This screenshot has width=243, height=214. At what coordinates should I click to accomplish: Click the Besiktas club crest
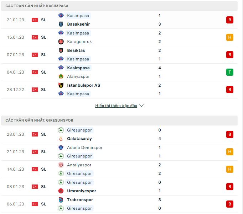pos(61,50)
